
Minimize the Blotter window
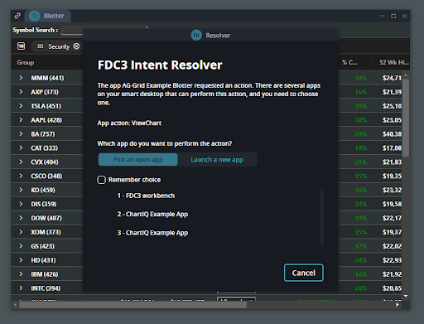click(383, 16)
